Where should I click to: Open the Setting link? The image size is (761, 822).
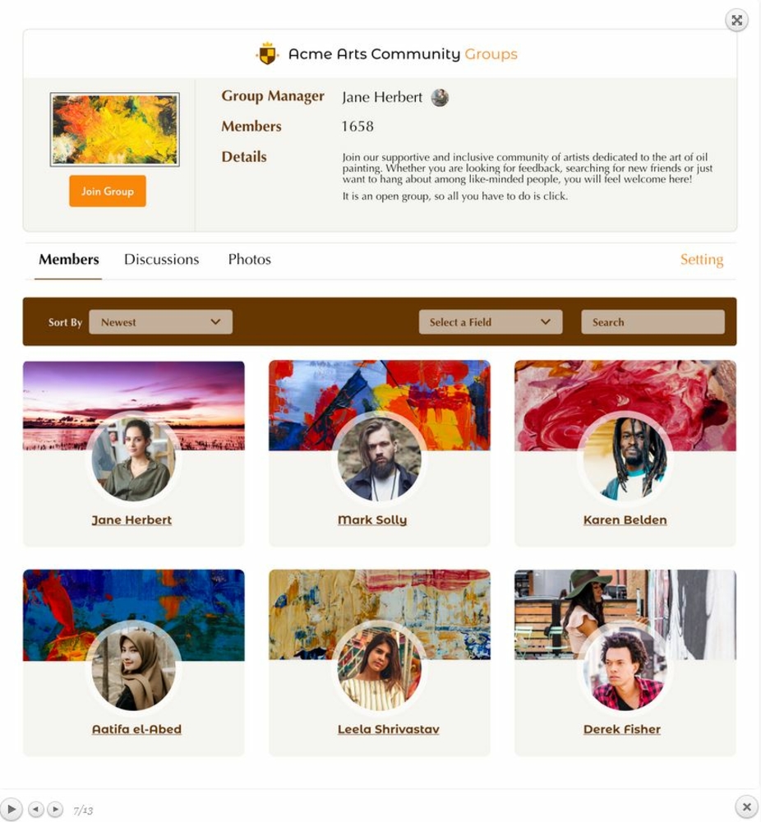pyautogui.click(x=701, y=260)
